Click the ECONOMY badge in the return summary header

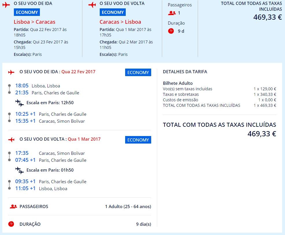113,12
